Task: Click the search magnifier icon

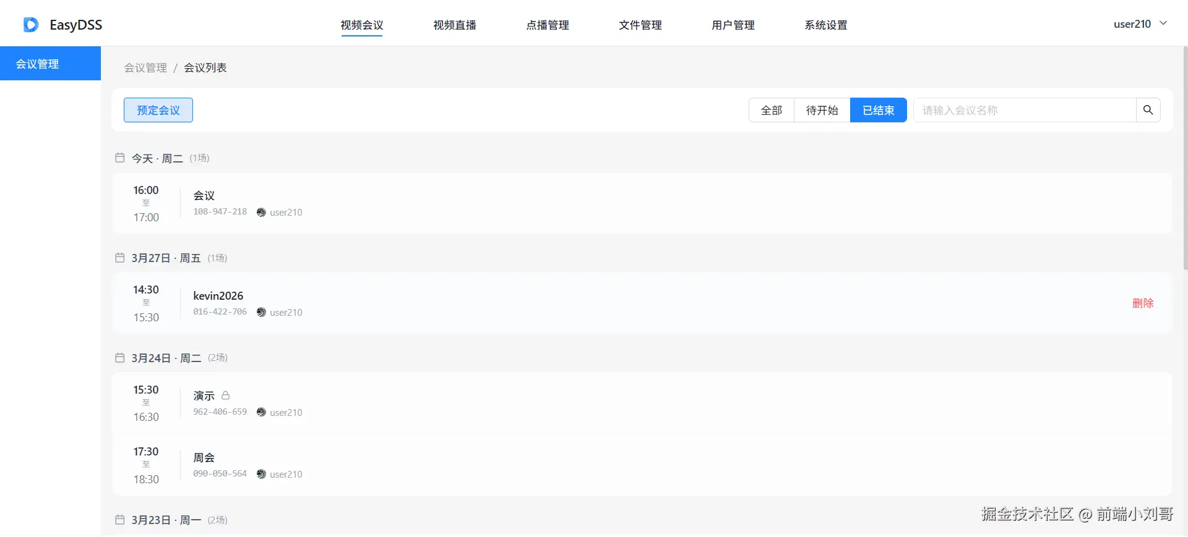Action: click(1148, 110)
